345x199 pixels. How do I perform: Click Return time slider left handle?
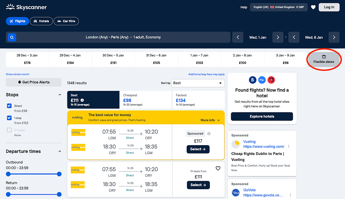coord(8,194)
